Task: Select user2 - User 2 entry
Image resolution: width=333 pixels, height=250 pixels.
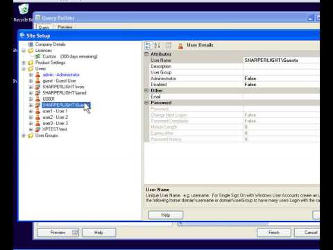Action: pos(55,117)
